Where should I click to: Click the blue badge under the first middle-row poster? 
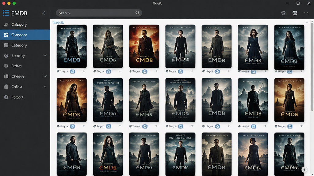click(x=72, y=126)
